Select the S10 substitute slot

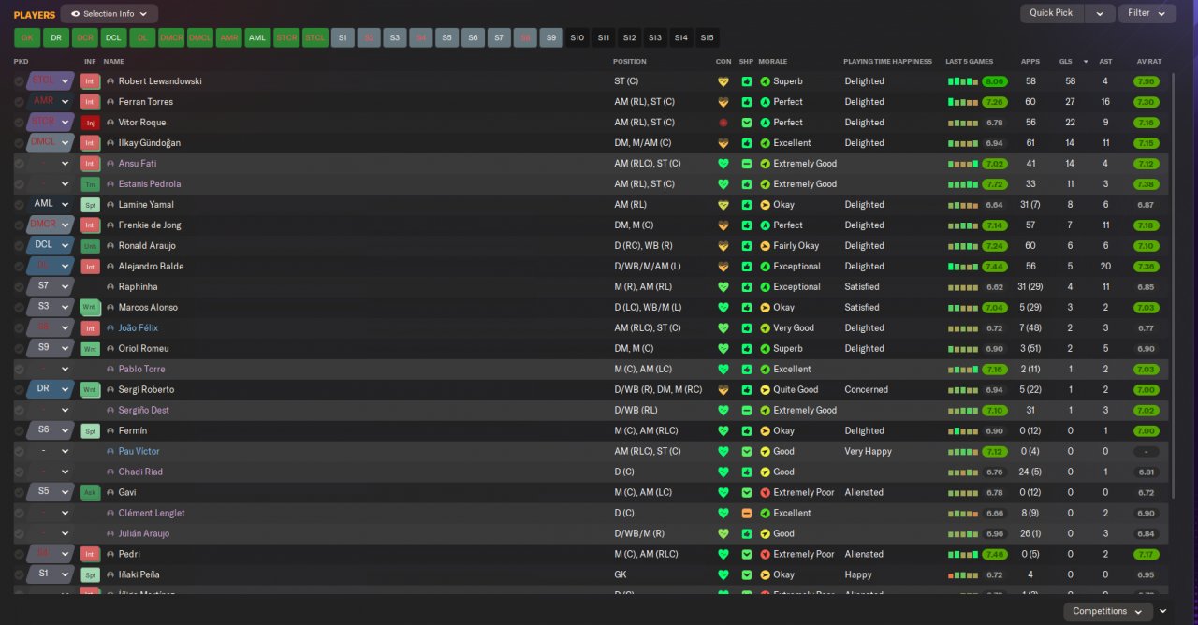click(x=577, y=38)
